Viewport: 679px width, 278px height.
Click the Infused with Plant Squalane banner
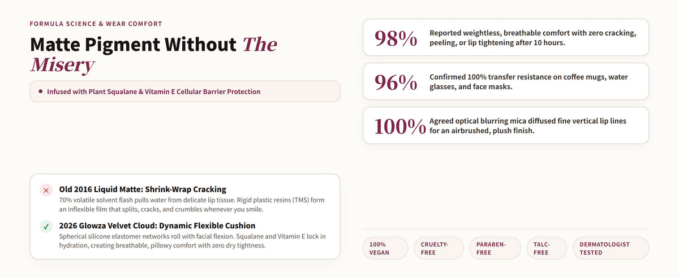point(185,91)
